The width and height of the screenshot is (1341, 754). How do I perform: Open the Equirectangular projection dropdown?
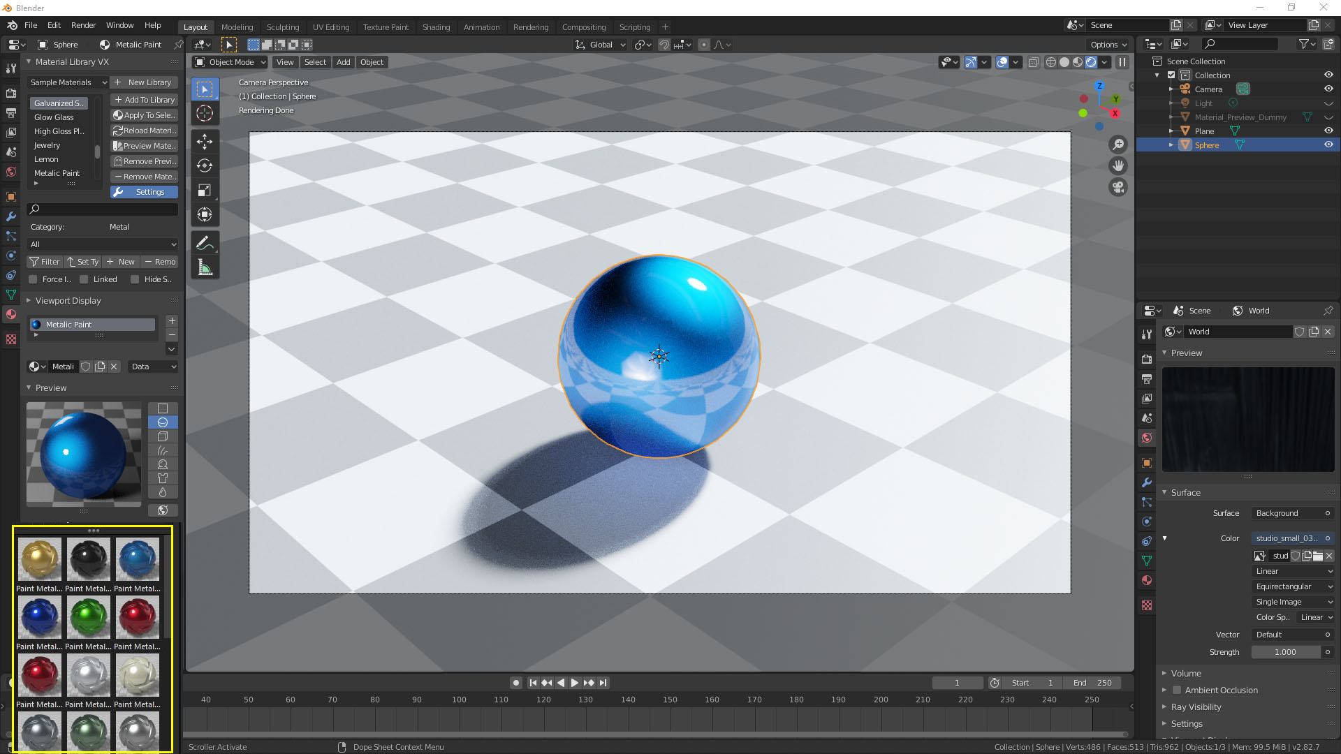[x=1294, y=586]
